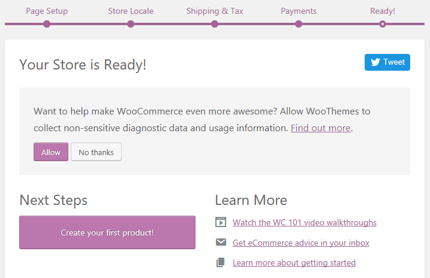Click the envelope icon for eCommerce advice

(x=221, y=243)
